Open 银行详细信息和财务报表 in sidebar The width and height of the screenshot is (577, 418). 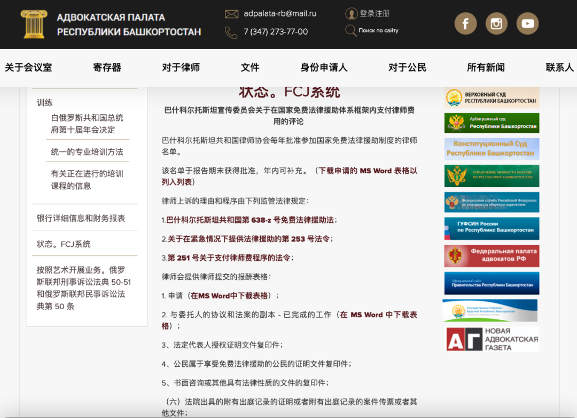(x=81, y=218)
